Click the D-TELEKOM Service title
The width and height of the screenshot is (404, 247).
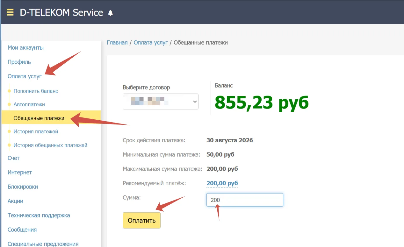(x=61, y=12)
